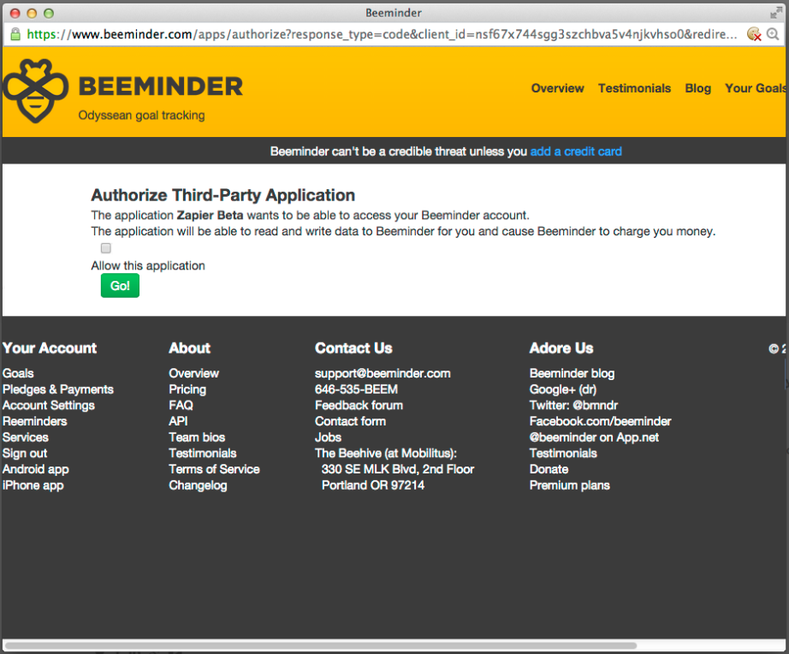Click The Beehive (at Mobilitus) text
Screen dimensions: 789x654
386,453
